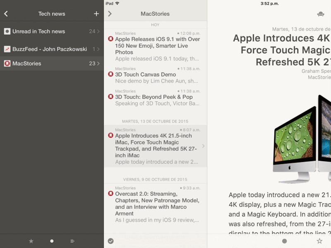Screen dimensions: 331x248
Task: Open article 3D Touch Canvas Demo
Action: 155,75
